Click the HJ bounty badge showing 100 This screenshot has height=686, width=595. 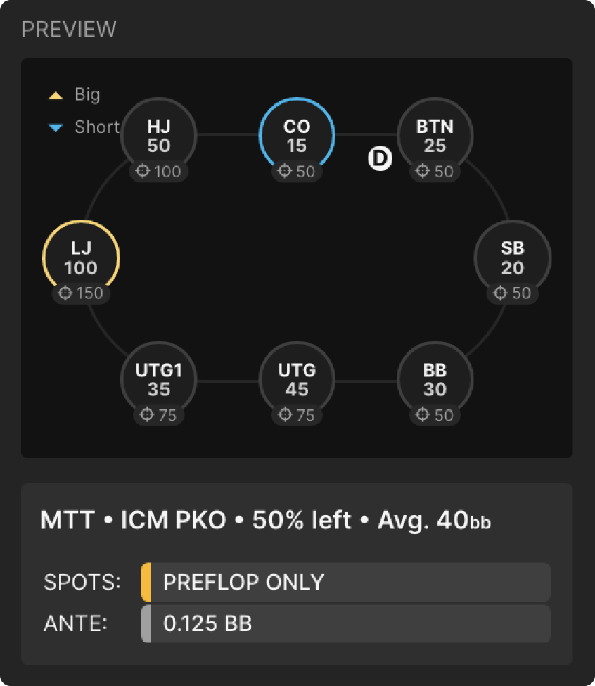159,171
